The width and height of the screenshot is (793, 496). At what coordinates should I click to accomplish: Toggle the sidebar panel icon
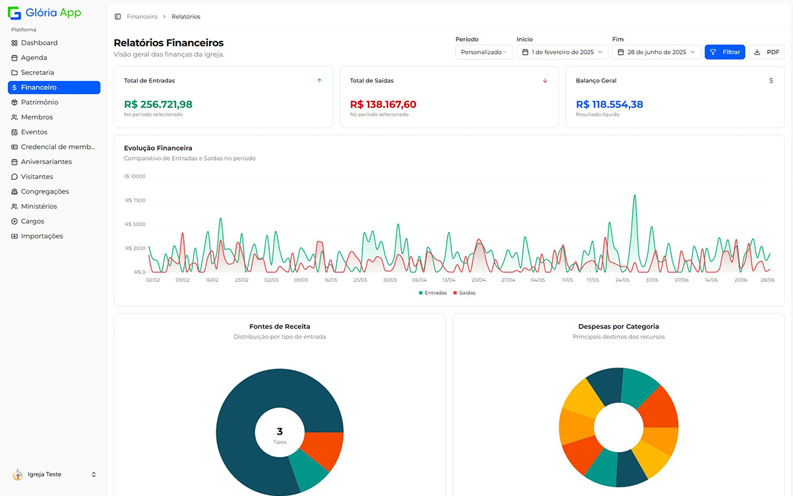tap(118, 16)
